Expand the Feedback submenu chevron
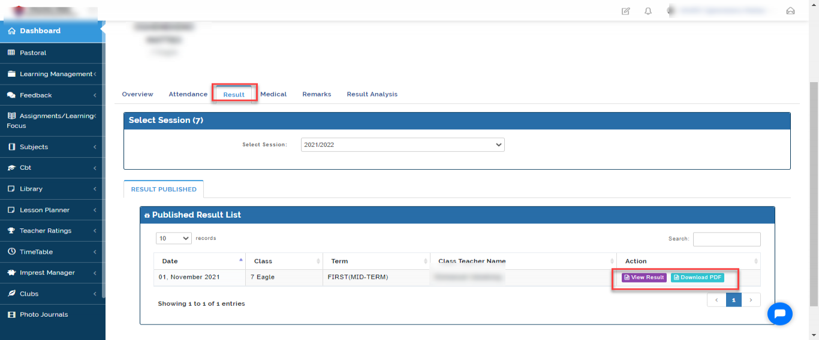 coord(95,95)
